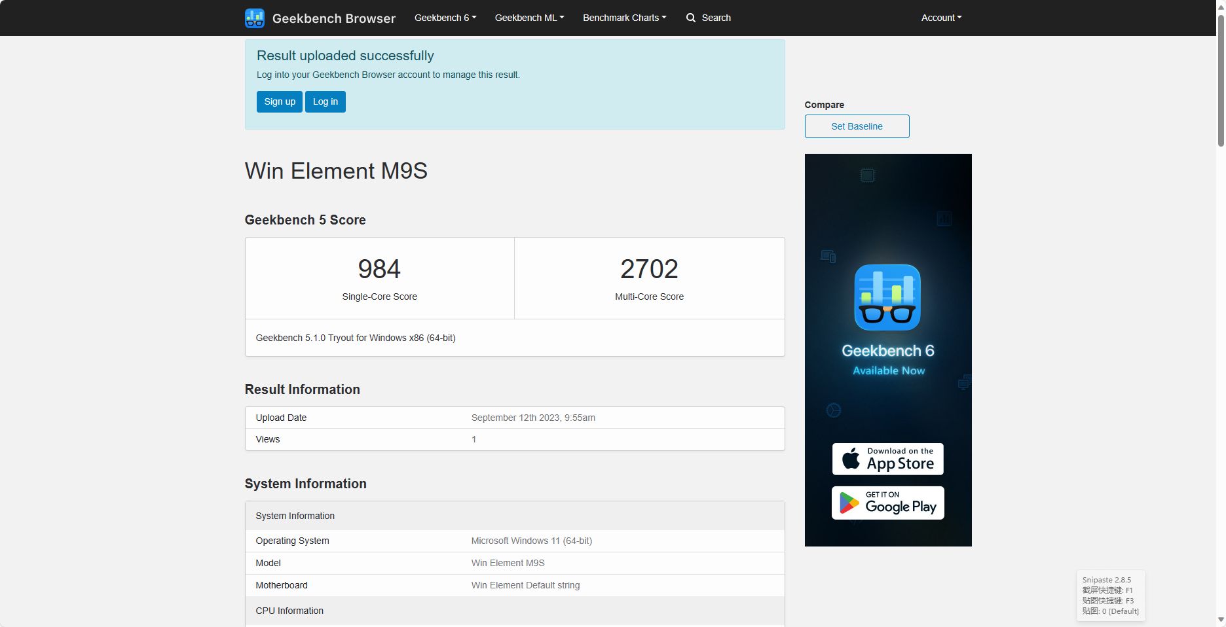Click the Win Element M9S page title

pyautogui.click(x=336, y=171)
